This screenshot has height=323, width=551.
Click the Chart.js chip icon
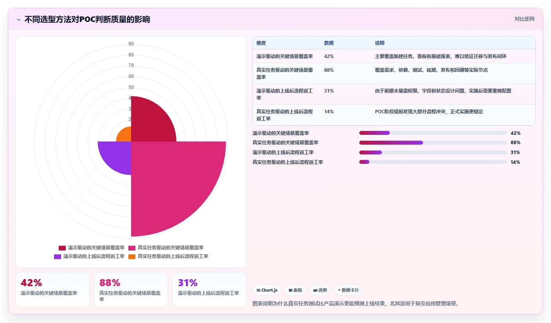coord(259,290)
